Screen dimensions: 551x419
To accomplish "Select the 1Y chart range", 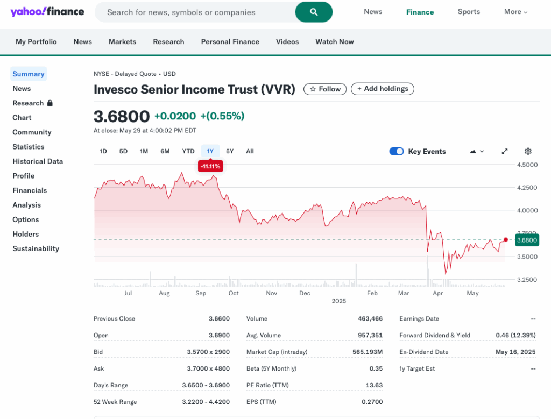I will tap(210, 151).
